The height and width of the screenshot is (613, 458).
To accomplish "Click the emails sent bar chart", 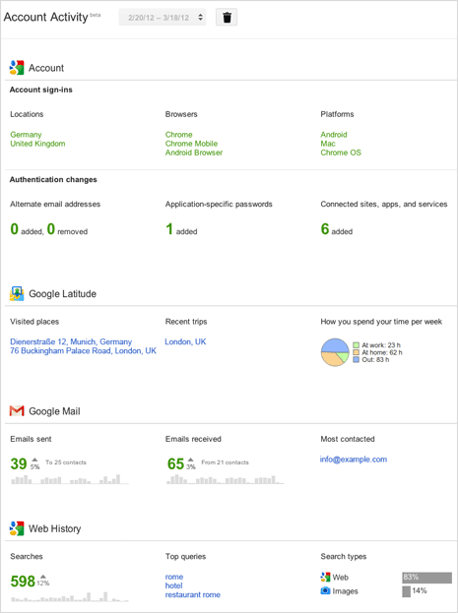I will (x=70, y=479).
